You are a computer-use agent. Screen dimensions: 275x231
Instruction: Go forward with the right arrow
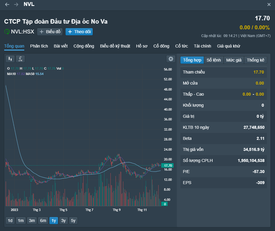16,4
